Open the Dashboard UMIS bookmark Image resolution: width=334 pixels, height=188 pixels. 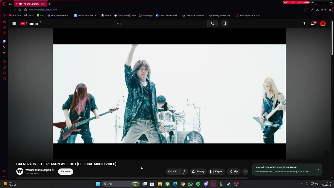pyautogui.click(x=125, y=15)
